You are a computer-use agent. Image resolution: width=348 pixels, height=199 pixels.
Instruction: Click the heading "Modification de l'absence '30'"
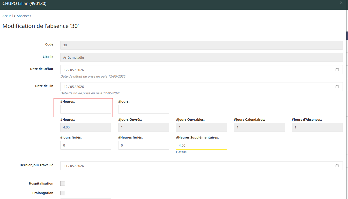[x=41, y=26]
